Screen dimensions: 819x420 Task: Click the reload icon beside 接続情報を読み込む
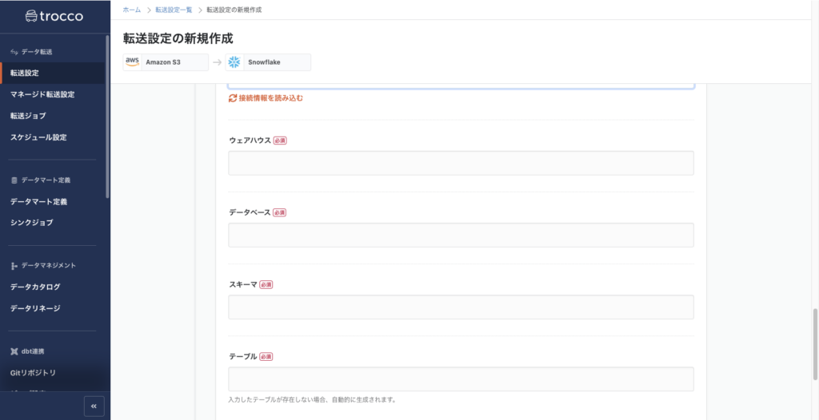tap(233, 98)
